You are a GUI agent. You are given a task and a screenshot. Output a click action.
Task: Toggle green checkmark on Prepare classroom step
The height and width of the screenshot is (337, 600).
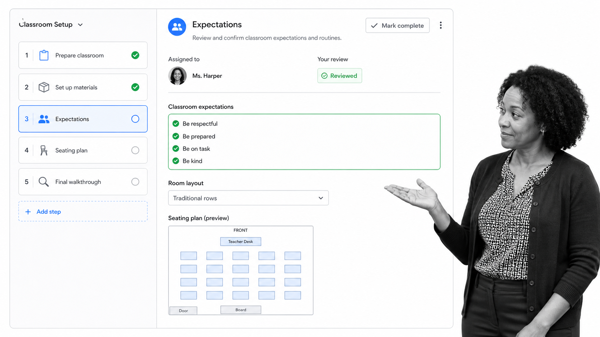(135, 55)
